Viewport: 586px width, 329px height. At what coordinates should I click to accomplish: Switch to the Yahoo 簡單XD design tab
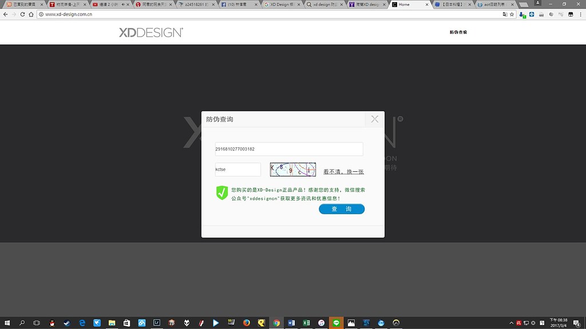367,5
